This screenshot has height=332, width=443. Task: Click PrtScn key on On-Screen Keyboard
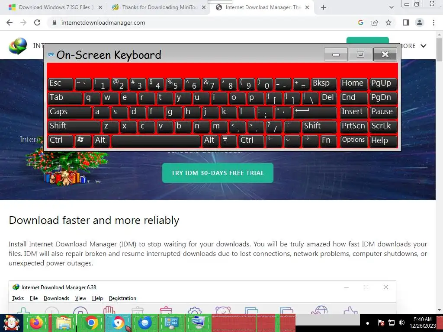354,126
